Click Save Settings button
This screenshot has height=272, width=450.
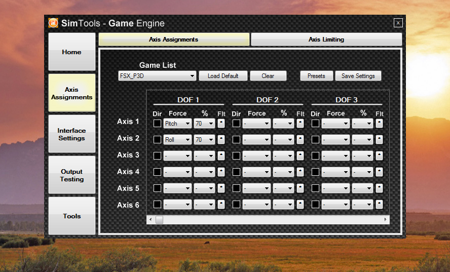tap(358, 76)
